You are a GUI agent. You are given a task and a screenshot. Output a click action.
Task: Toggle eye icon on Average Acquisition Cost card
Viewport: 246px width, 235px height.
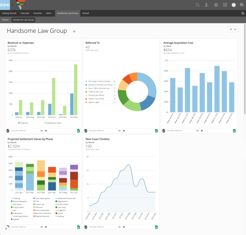point(197,131)
